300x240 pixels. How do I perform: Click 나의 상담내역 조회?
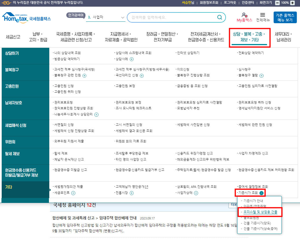(67, 53)
